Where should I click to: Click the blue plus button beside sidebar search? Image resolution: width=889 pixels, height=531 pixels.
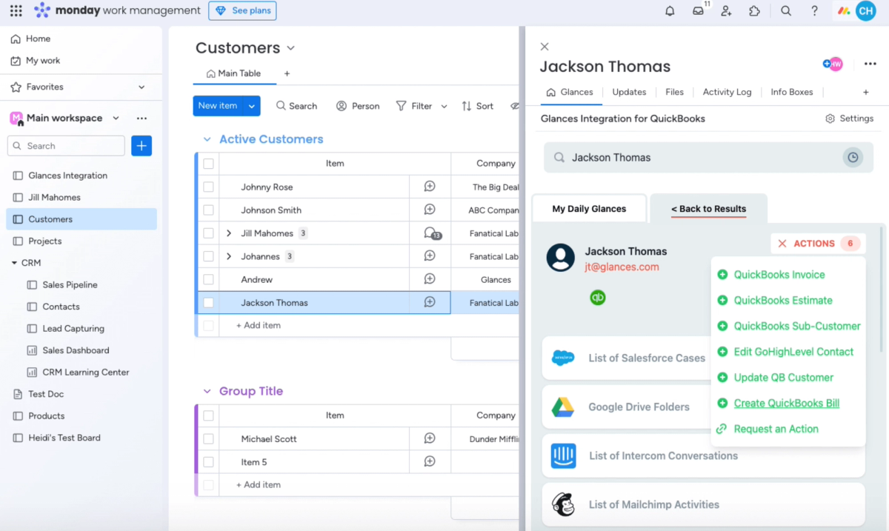click(141, 146)
